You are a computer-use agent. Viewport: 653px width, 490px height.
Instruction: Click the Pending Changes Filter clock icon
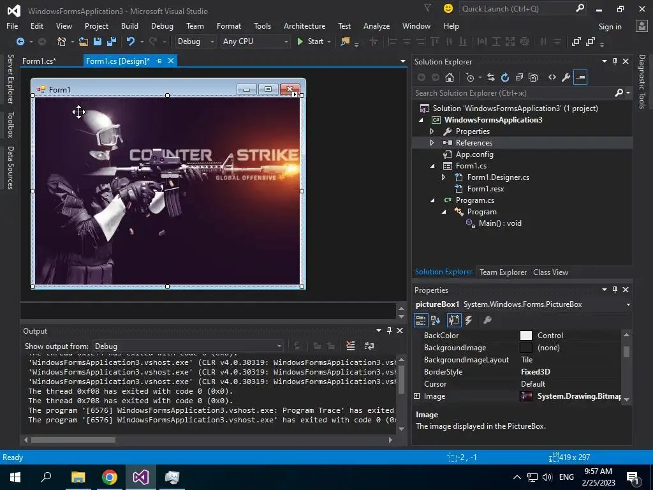point(470,77)
